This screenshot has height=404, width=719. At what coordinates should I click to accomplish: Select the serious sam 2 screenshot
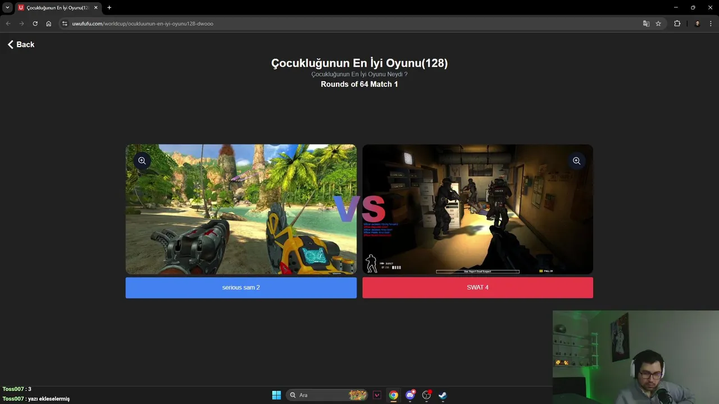pos(241,209)
